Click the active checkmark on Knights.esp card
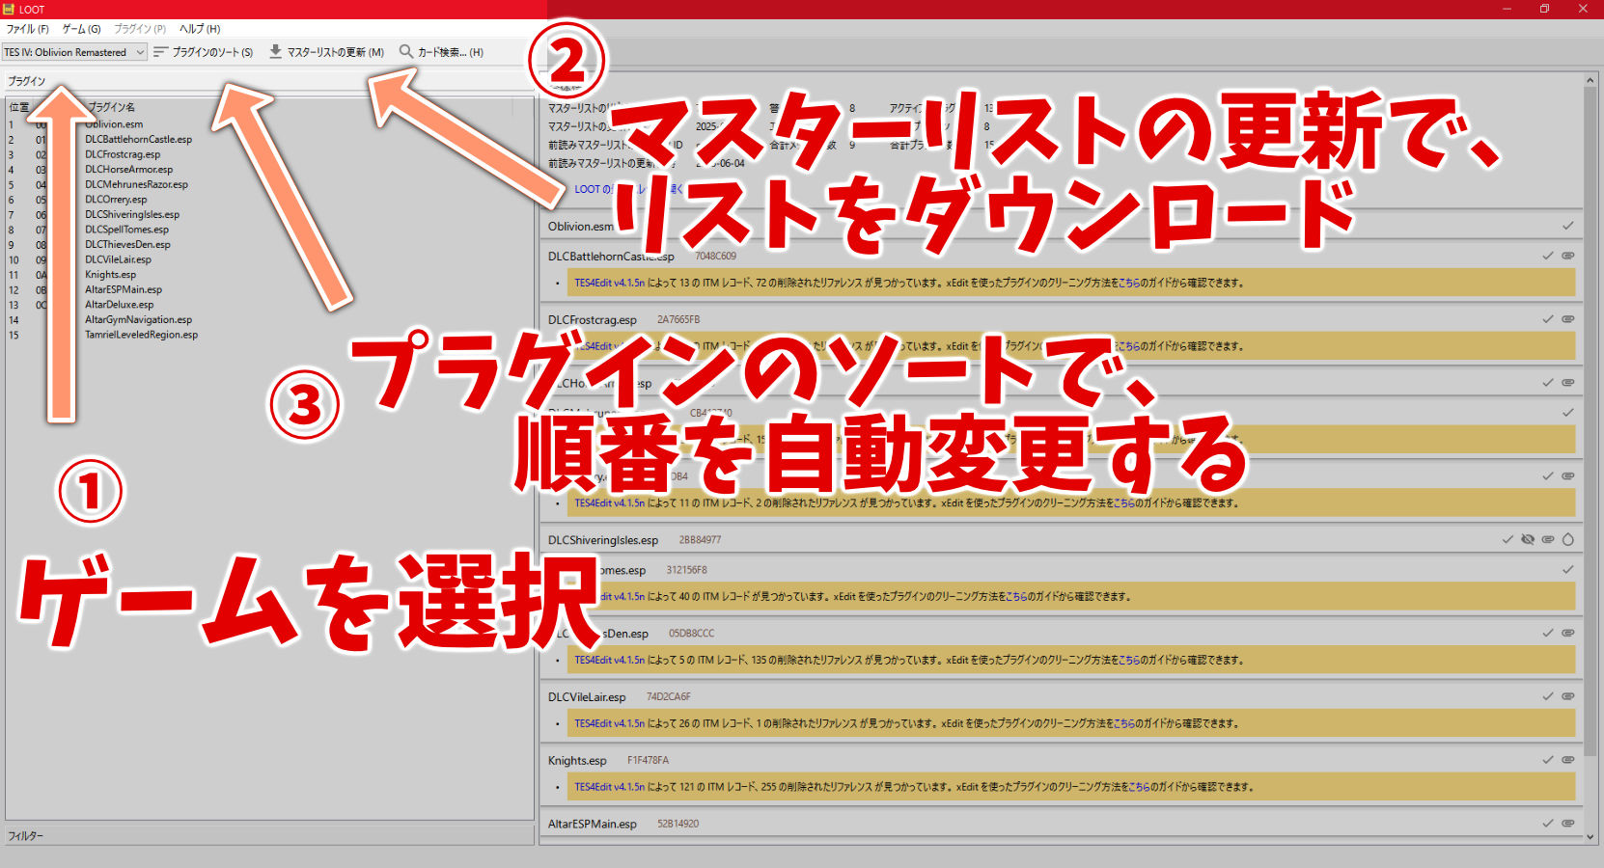The width and height of the screenshot is (1604, 868). pos(1548,760)
